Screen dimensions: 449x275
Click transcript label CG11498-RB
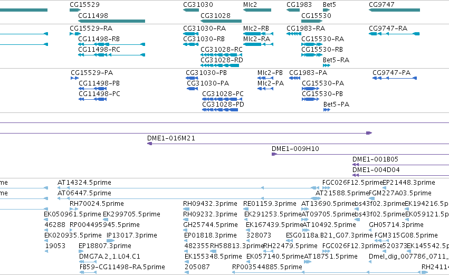99,39
